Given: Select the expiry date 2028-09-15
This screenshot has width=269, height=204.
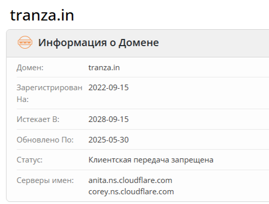Looking at the screenshot, I should tap(108, 119).
